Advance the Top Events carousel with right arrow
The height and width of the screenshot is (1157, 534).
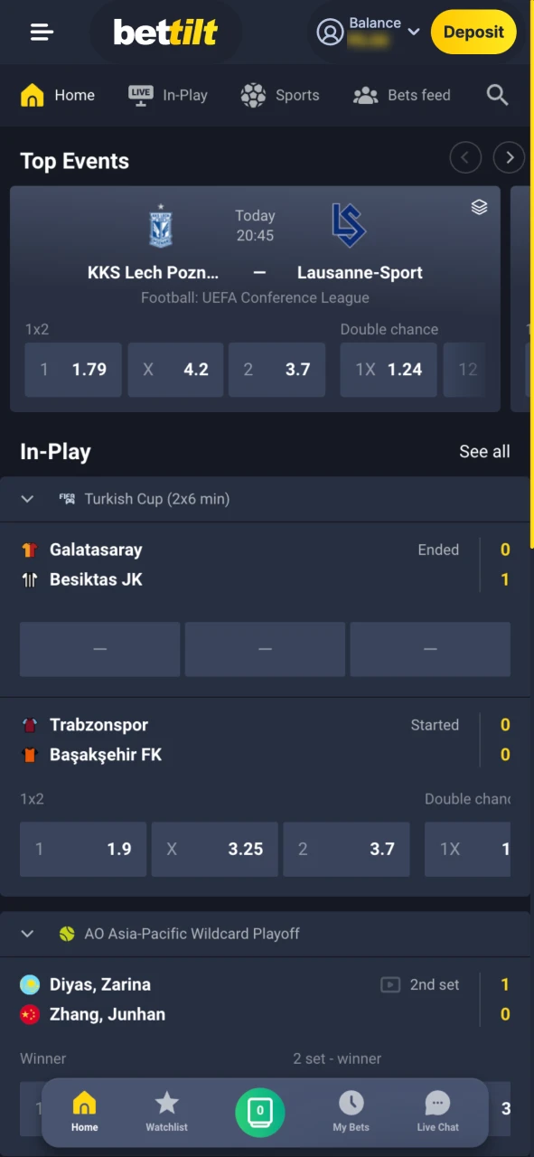509,157
